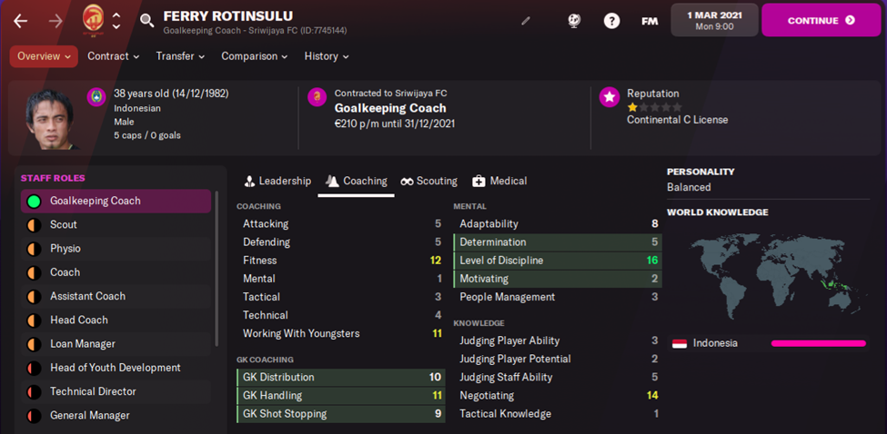
Task: Click the Indonesia knowledge bar
Action: click(x=818, y=343)
